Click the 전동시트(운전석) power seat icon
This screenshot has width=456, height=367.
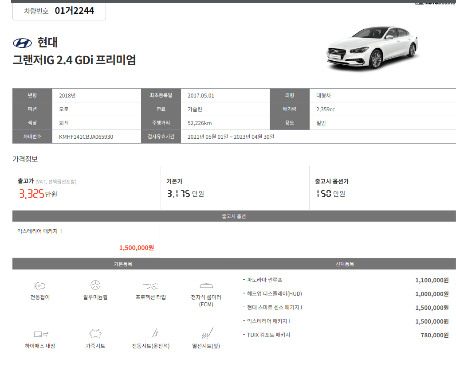(x=152, y=333)
